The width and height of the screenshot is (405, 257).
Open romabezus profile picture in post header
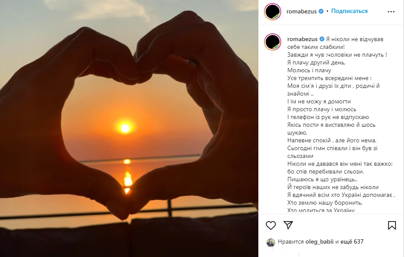[x=273, y=11]
